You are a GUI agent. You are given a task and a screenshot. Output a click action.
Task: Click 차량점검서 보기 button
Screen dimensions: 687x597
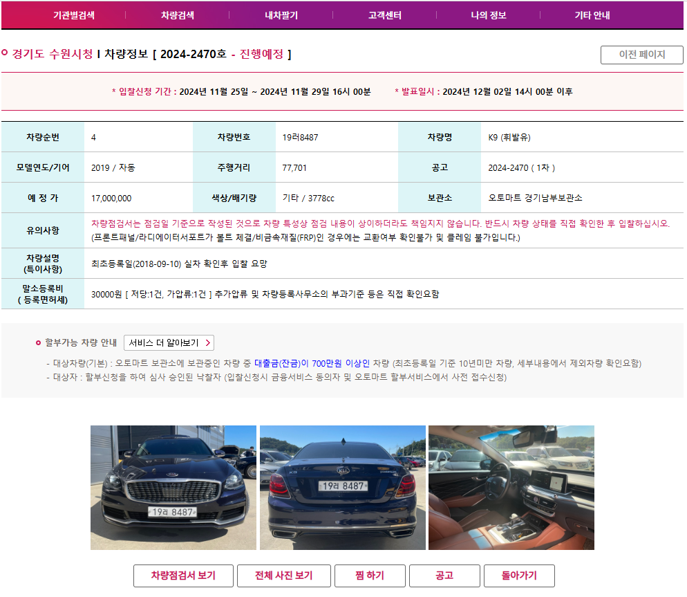coord(183,576)
